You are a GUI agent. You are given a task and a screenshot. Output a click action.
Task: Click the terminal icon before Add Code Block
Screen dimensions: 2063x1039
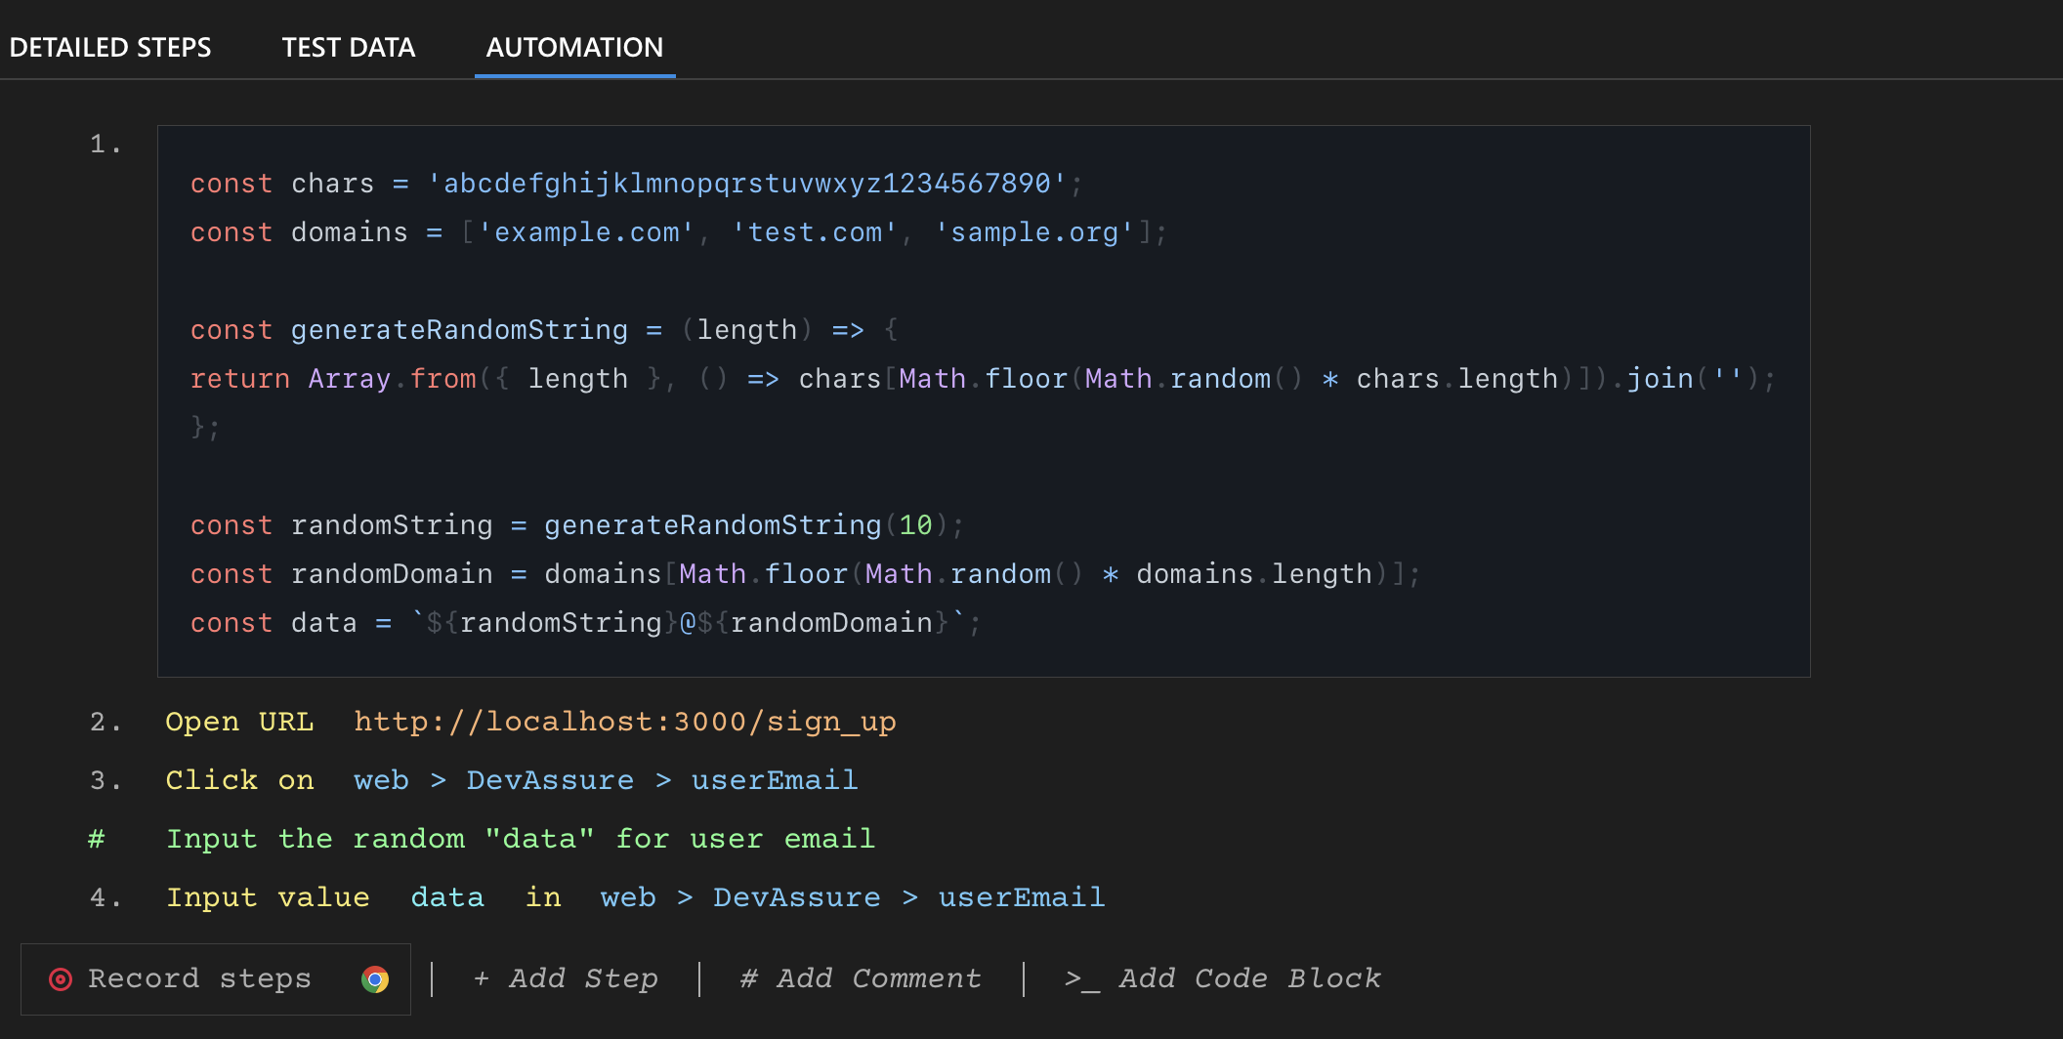[1081, 978]
